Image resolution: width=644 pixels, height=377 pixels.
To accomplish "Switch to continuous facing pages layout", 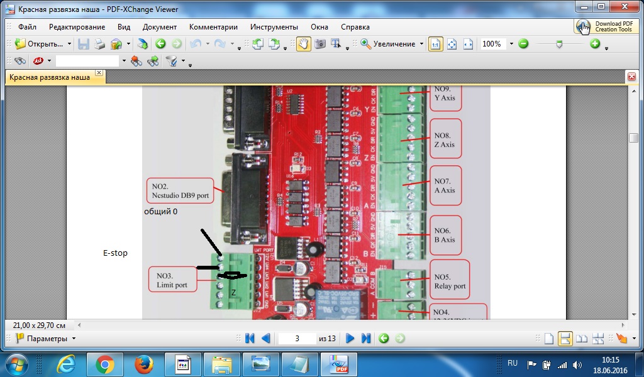I will click(x=598, y=339).
